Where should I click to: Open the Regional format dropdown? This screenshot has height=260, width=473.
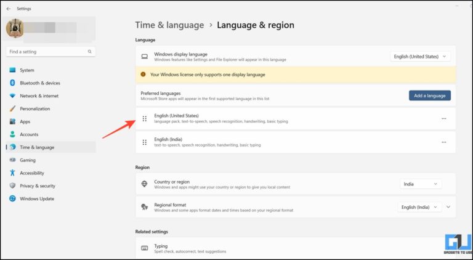click(x=419, y=207)
